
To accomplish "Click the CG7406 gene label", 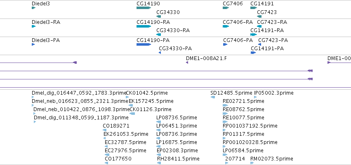I will tap(233, 4).
